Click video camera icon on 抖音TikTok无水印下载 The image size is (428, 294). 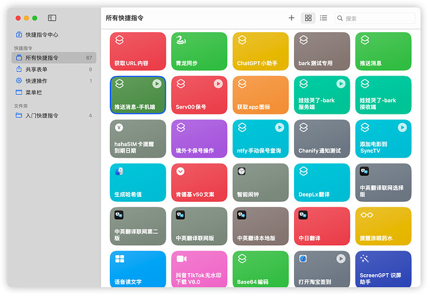(182, 259)
